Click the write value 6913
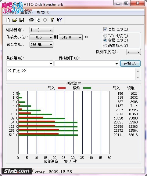Image resolution: width=147 pixels, height=176 pixels. tap(119, 114)
